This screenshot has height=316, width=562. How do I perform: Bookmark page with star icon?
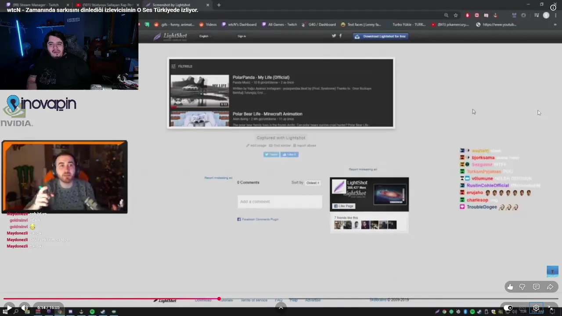click(x=456, y=15)
